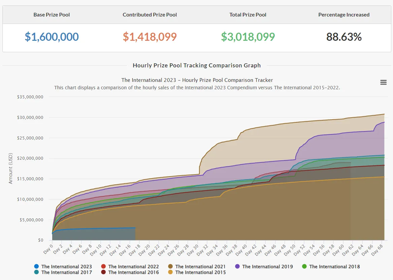The image size is (393, 280).
Task: Select the $3,018,099 total prize value
Action: pyautogui.click(x=248, y=37)
